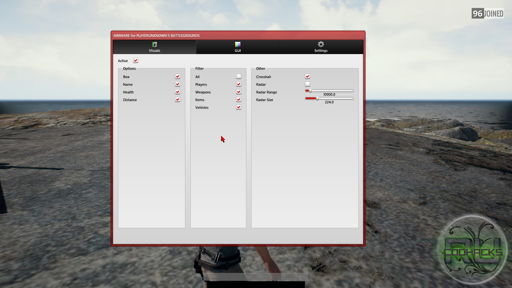Toggle the Active checkbox

coord(136,61)
